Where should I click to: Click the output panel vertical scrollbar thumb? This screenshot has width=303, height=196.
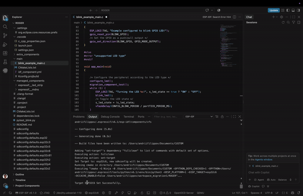pyautogui.click(x=241, y=186)
